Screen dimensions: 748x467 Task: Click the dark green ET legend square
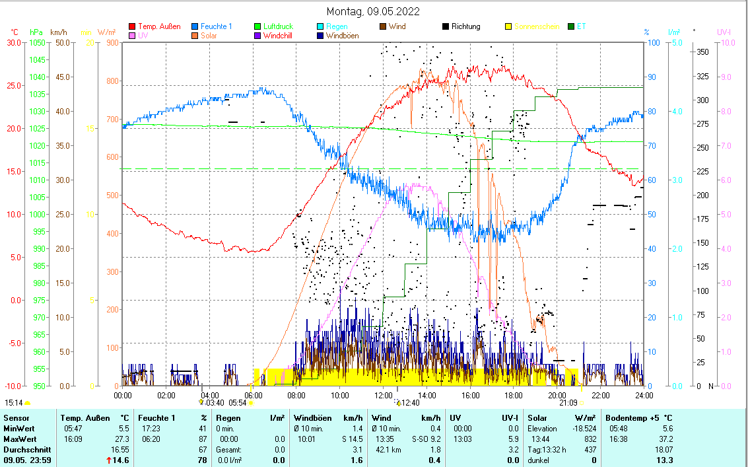(x=572, y=27)
